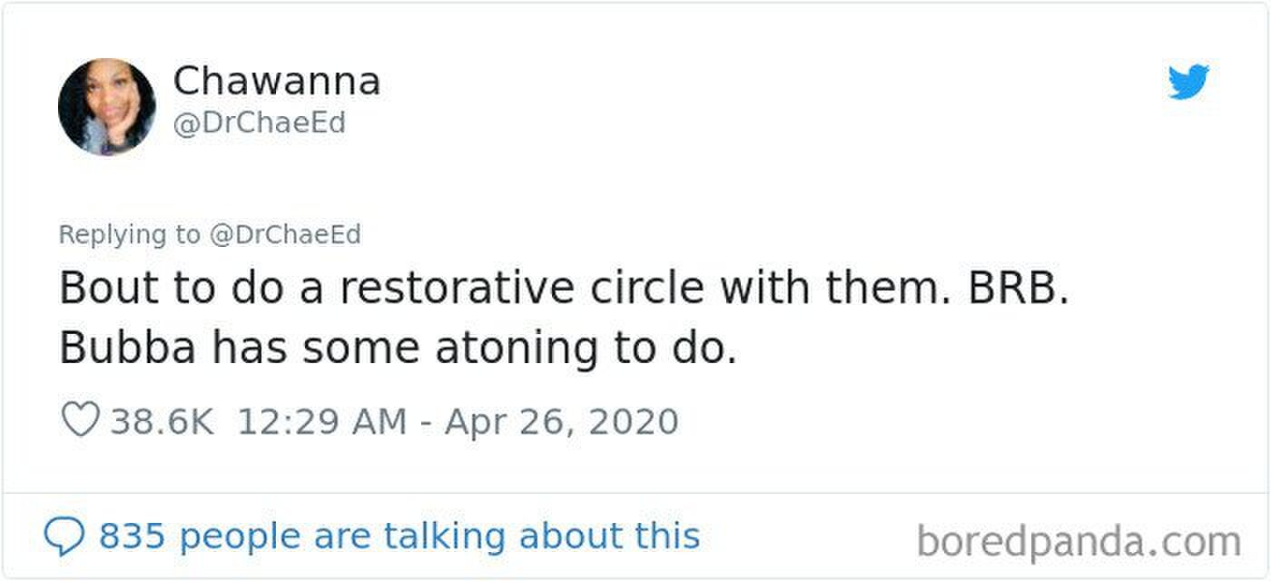The image size is (1271, 581).
Task: Open @DrChaeEd in the Replying to line
Action: [285, 235]
